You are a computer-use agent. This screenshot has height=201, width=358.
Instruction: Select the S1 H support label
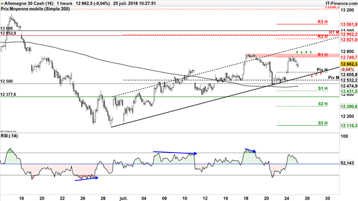point(323,88)
